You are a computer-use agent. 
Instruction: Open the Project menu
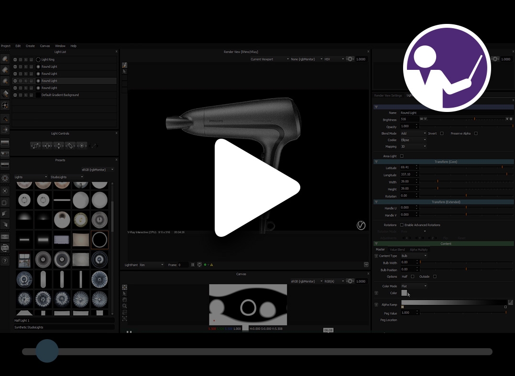[6, 46]
